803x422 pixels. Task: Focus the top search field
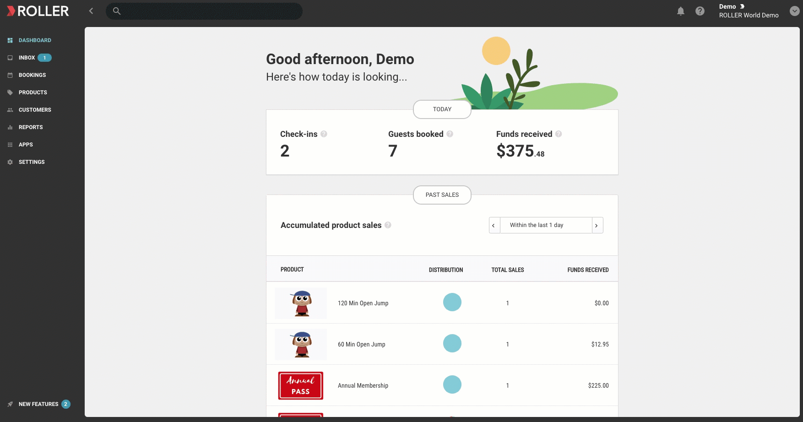pos(204,11)
